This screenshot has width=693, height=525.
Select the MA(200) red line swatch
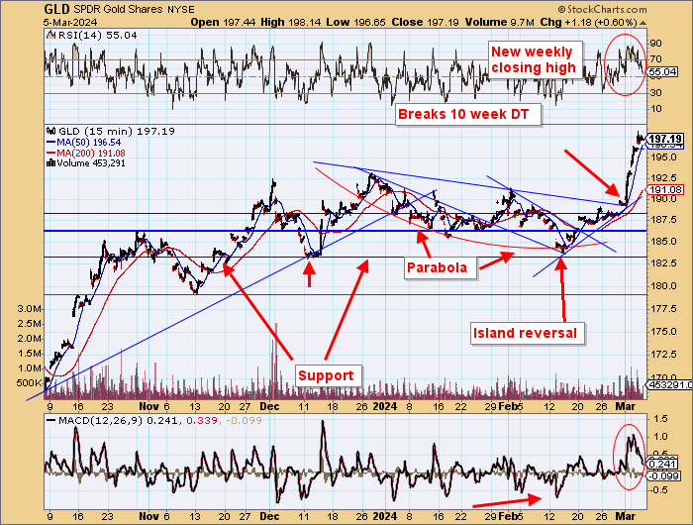(x=51, y=153)
